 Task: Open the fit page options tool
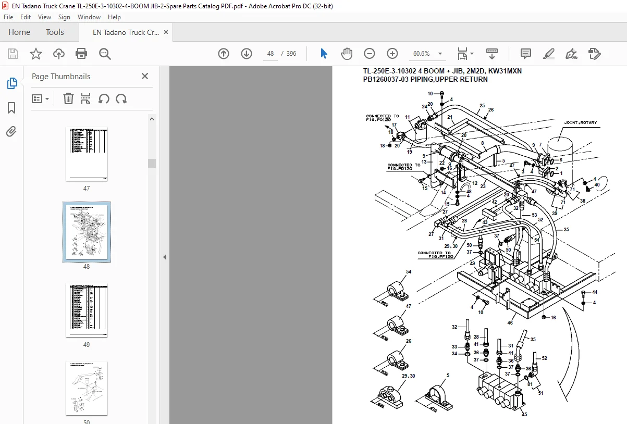(462, 54)
